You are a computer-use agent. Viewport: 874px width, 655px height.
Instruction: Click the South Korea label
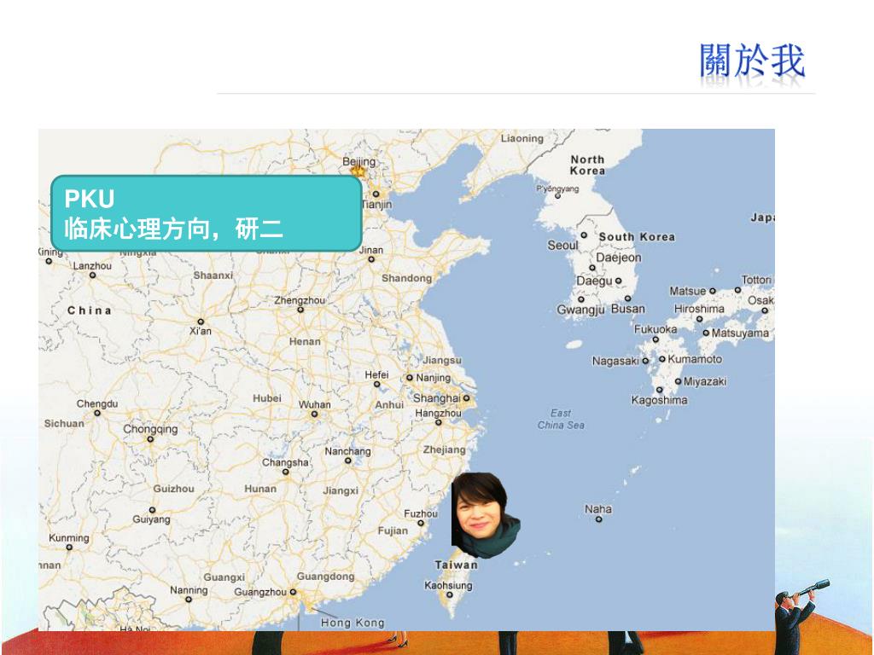tap(637, 237)
